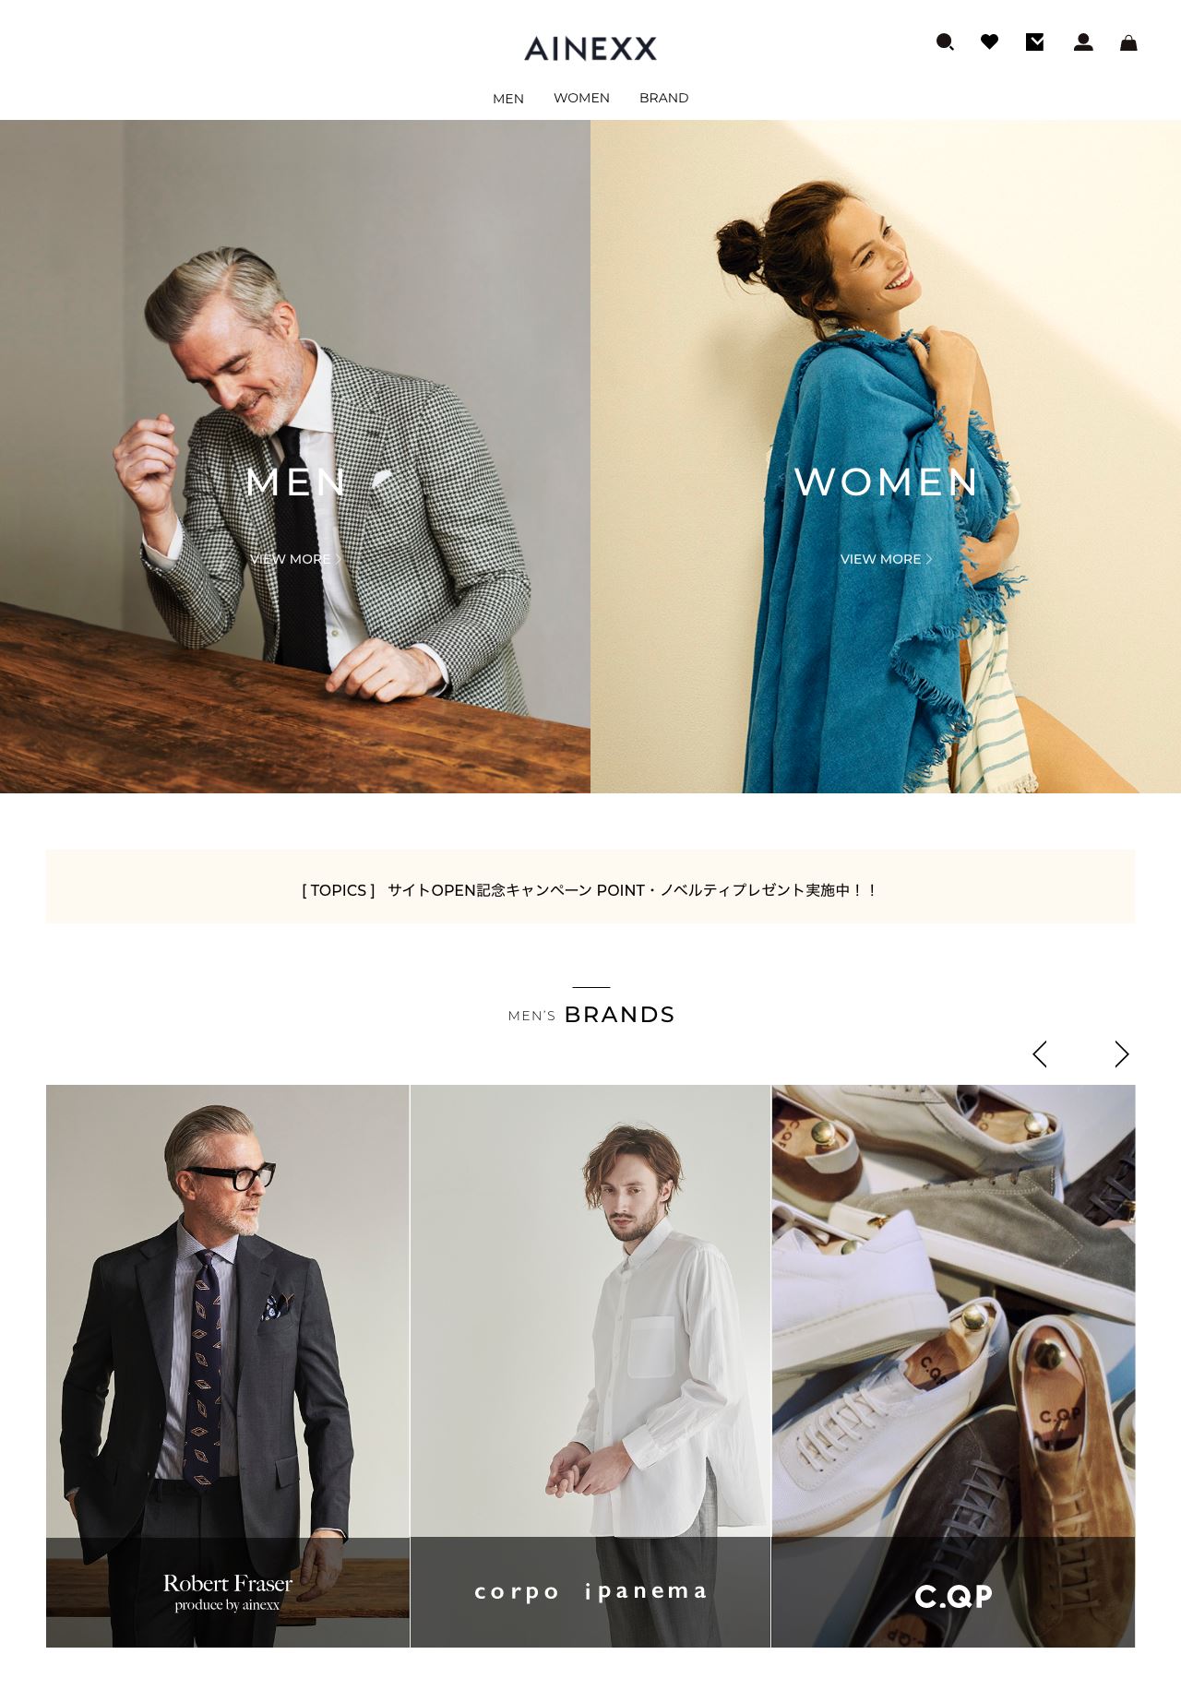Open the shopping bag cart icon
The image size is (1181, 1690).
(x=1128, y=42)
